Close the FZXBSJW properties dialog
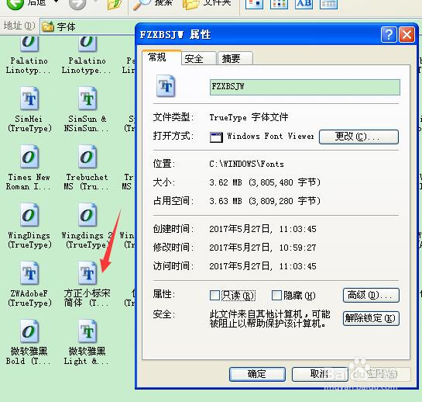Screen dimensions: 422x402 (x=407, y=34)
